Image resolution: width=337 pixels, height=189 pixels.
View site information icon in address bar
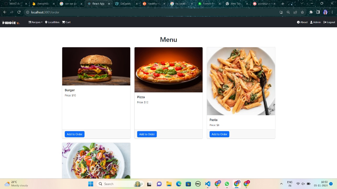[27, 12]
